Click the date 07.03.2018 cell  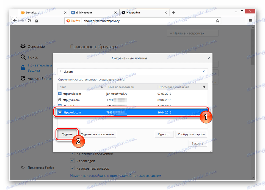(x=164, y=94)
